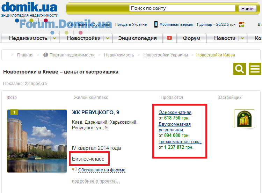Open the Погода в Украине link

(x=131, y=24)
